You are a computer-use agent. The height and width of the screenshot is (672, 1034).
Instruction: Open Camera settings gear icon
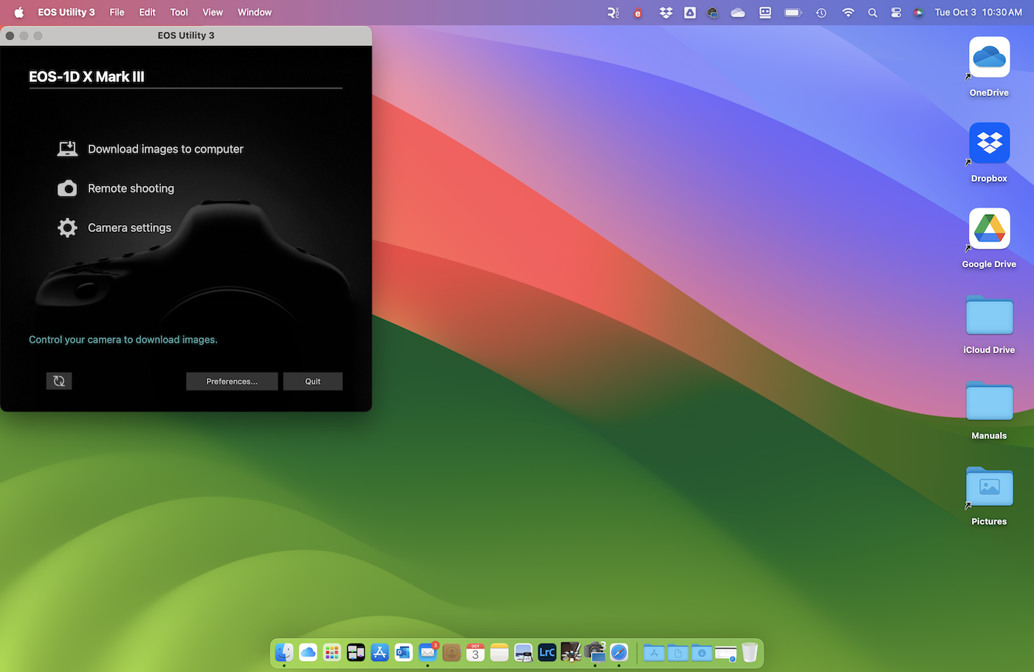click(x=67, y=227)
